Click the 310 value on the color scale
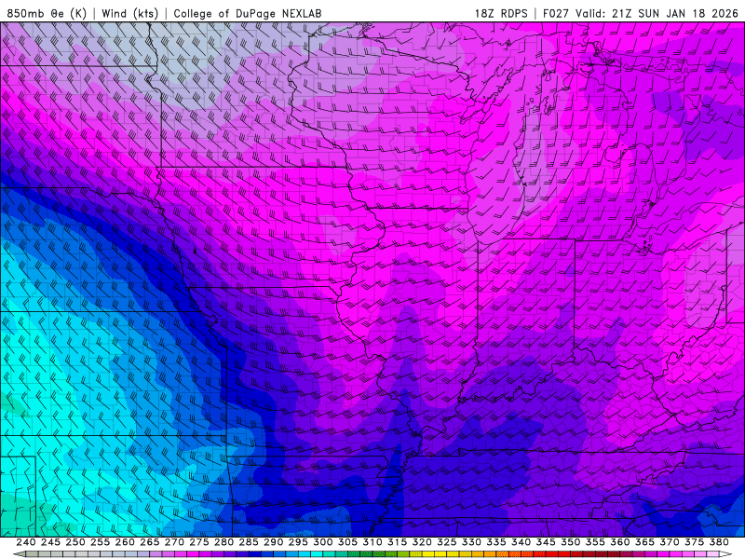Viewport: 745px width, 559px height. (372, 542)
